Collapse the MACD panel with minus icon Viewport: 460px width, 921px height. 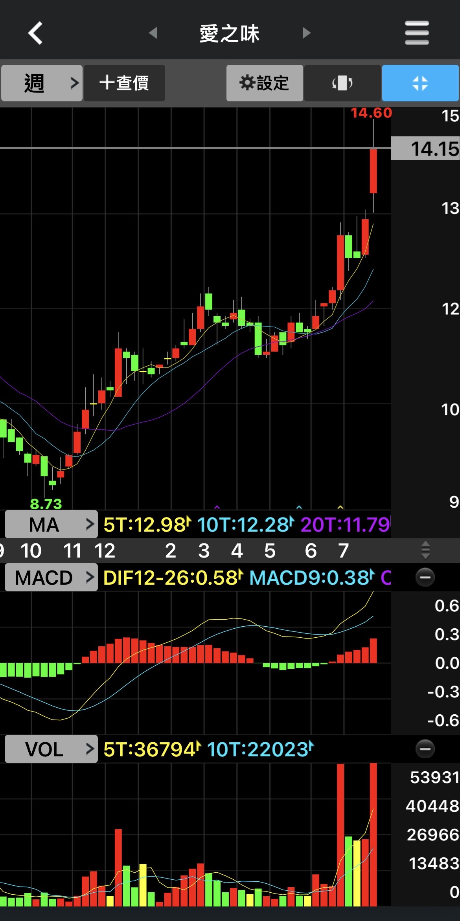click(425, 577)
